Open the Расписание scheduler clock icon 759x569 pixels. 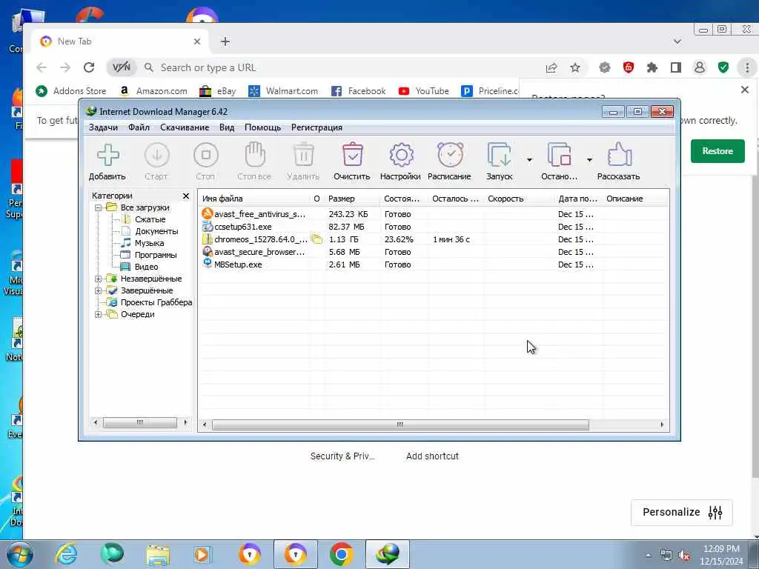point(450,155)
